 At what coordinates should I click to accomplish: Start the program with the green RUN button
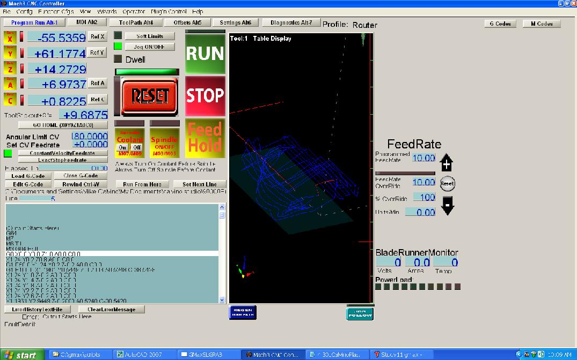tap(205, 54)
